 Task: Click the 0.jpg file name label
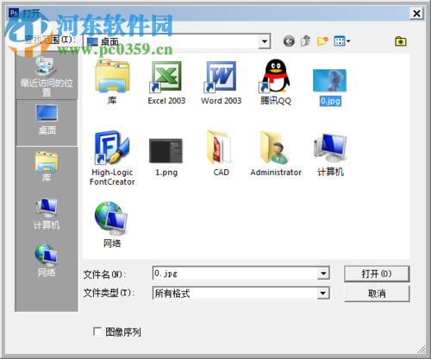point(330,101)
